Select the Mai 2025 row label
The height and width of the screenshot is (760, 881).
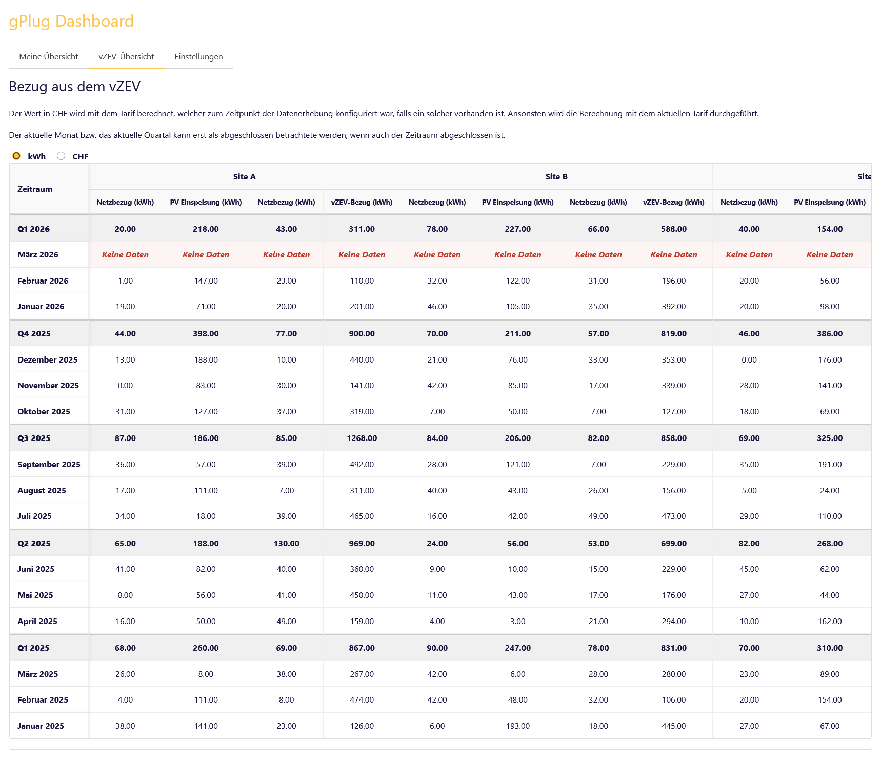pos(35,595)
